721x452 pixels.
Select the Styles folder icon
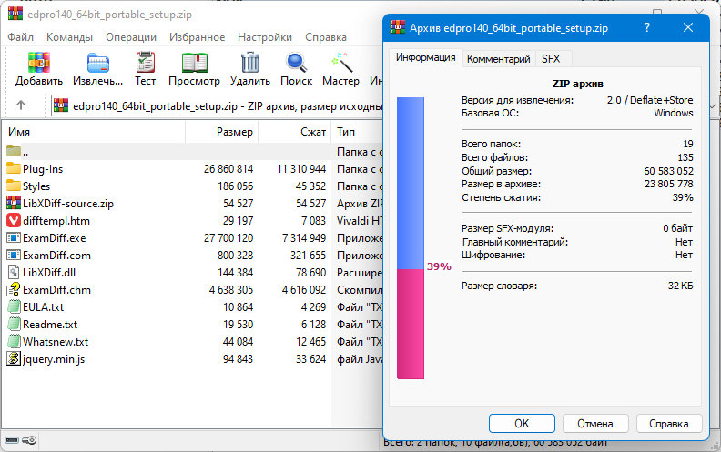click(14, 186)
